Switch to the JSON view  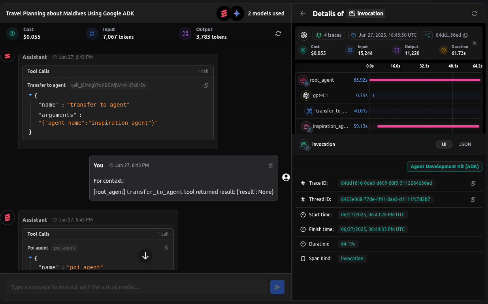pos(465,144)
